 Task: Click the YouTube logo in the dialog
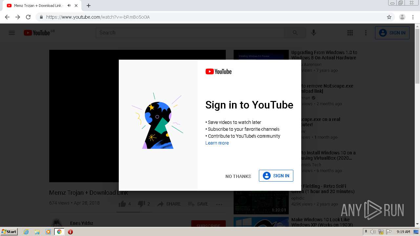219,71
